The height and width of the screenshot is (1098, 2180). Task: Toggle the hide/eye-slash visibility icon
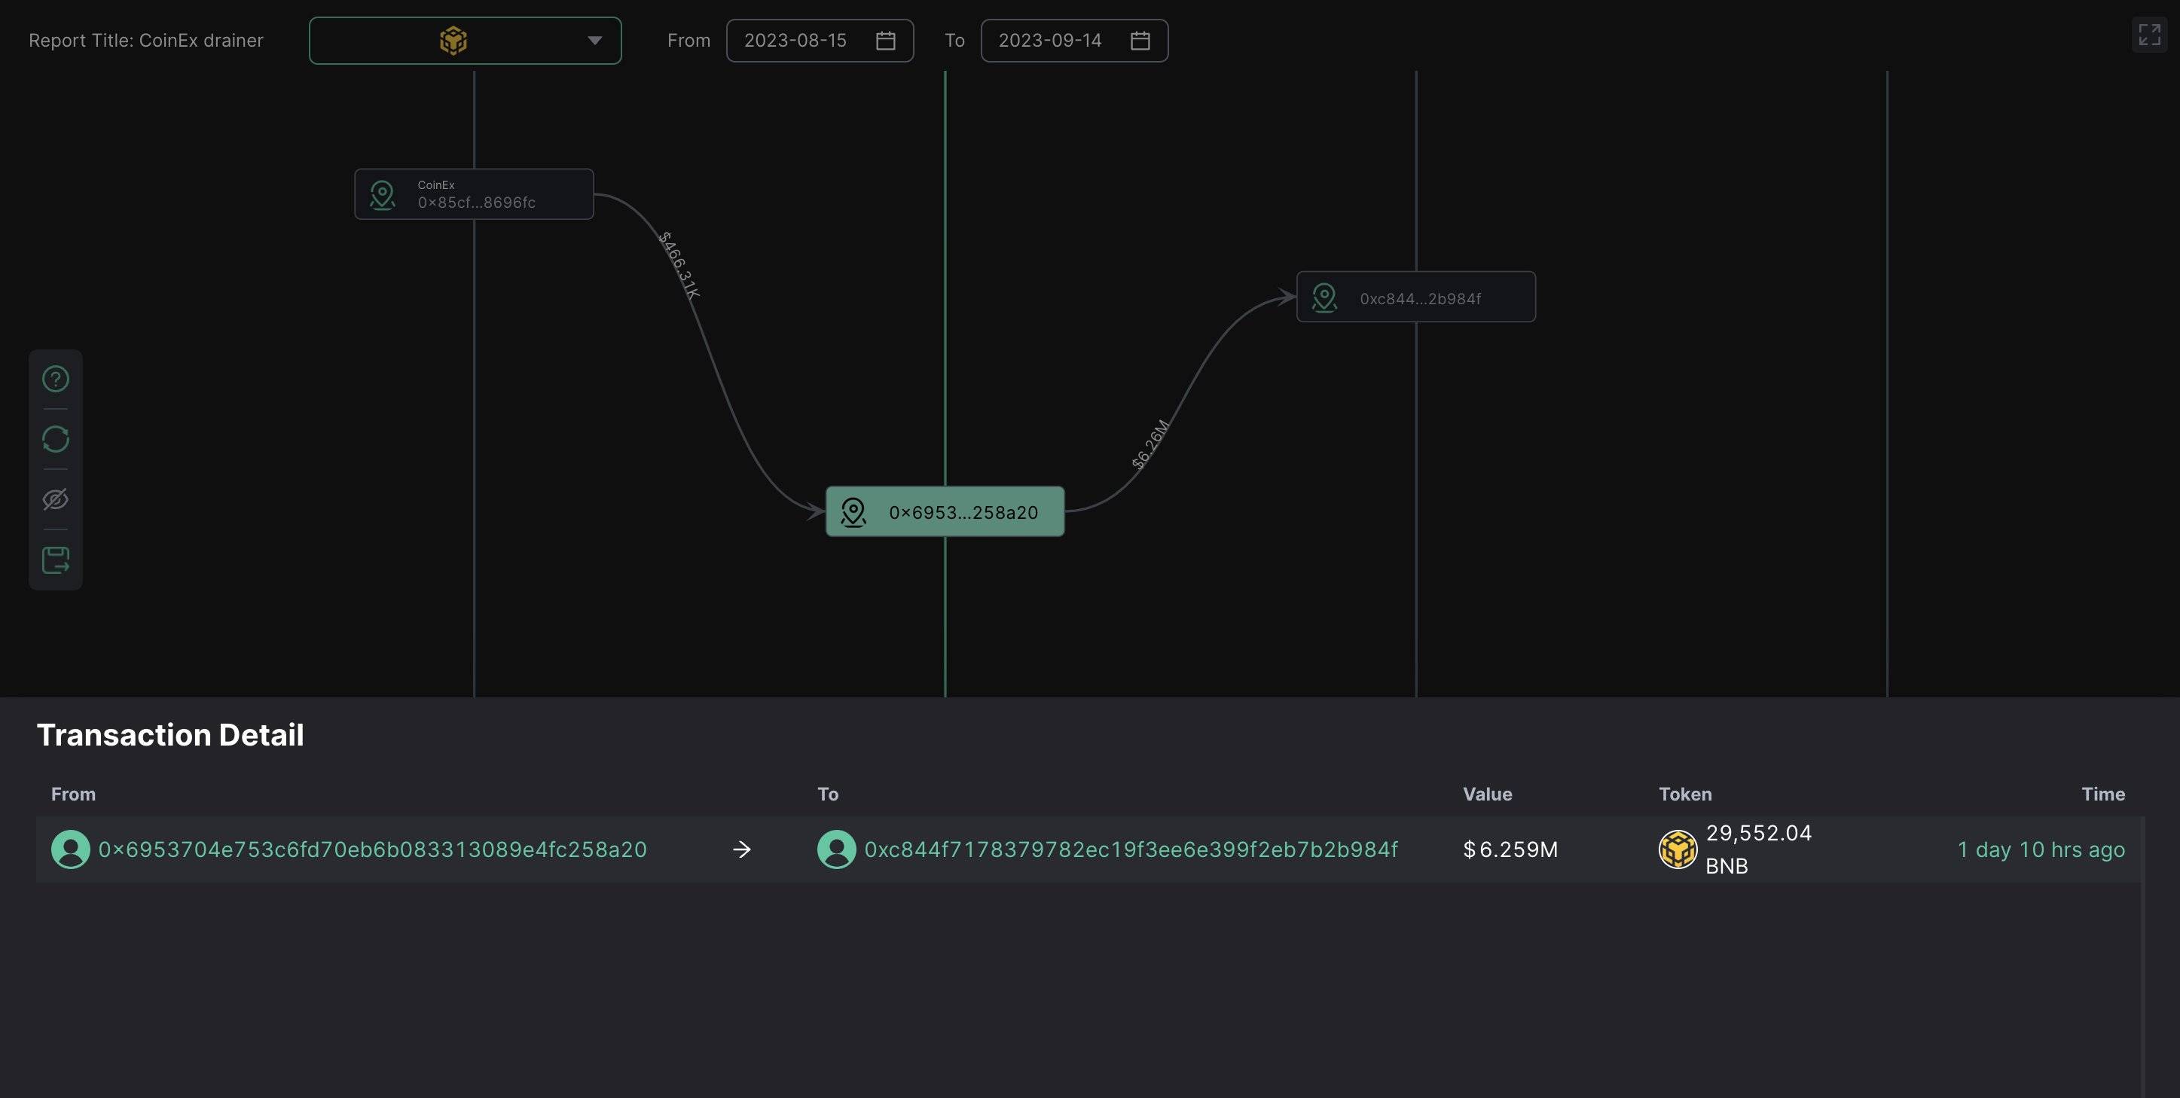pos(56,499)
